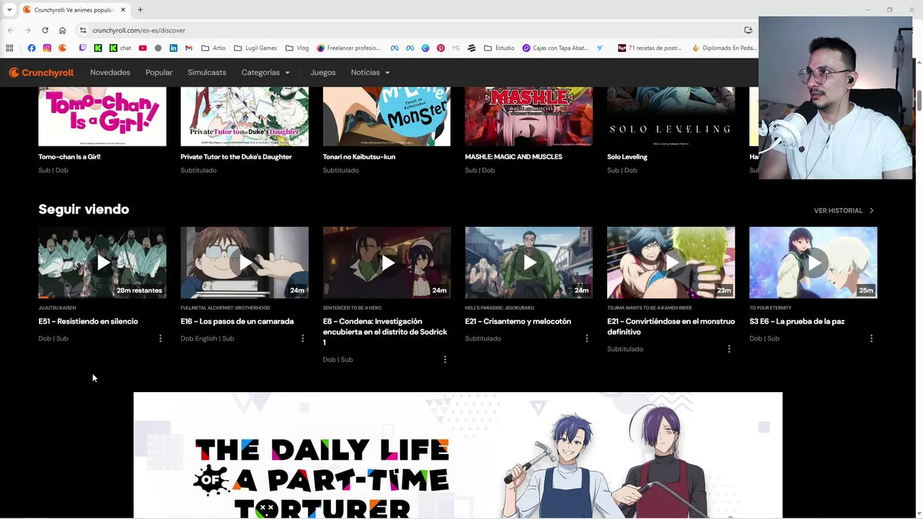Image resolution: width=923 pixels, height=519 pixels.
Task: Open Cajas con Tapa bookmark
Action: 555,48
